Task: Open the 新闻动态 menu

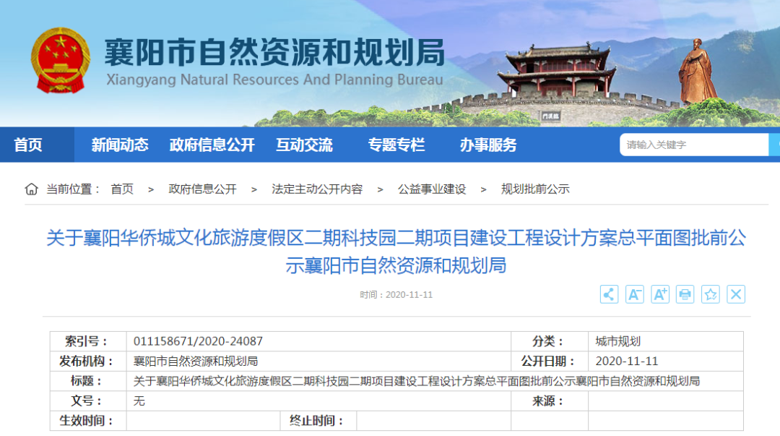Action: pyautogui.click(x=120, y=145)
